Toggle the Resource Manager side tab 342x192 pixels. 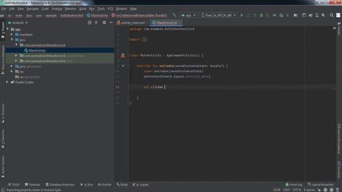click(x=3, y=60)
